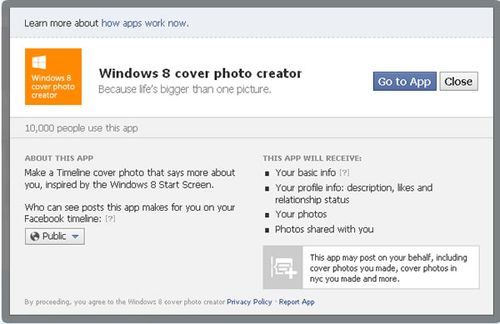
Task: Open the Privacy Policy link
Action: tap(249, 302)
